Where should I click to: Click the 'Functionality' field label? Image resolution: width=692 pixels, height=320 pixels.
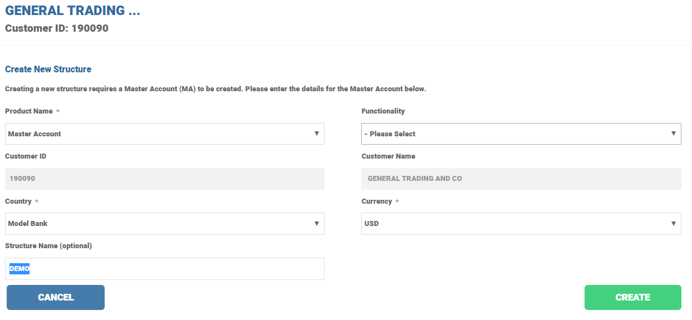click(x=383, y=111)
